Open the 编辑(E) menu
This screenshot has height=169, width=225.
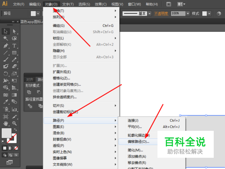coord(35,4)
